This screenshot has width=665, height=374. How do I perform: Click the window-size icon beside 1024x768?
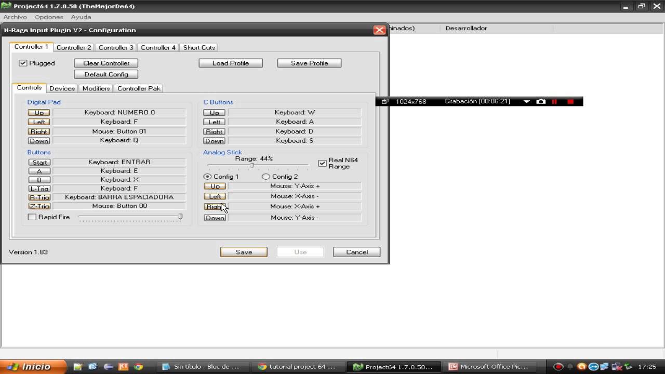click(x=385, y=101)
